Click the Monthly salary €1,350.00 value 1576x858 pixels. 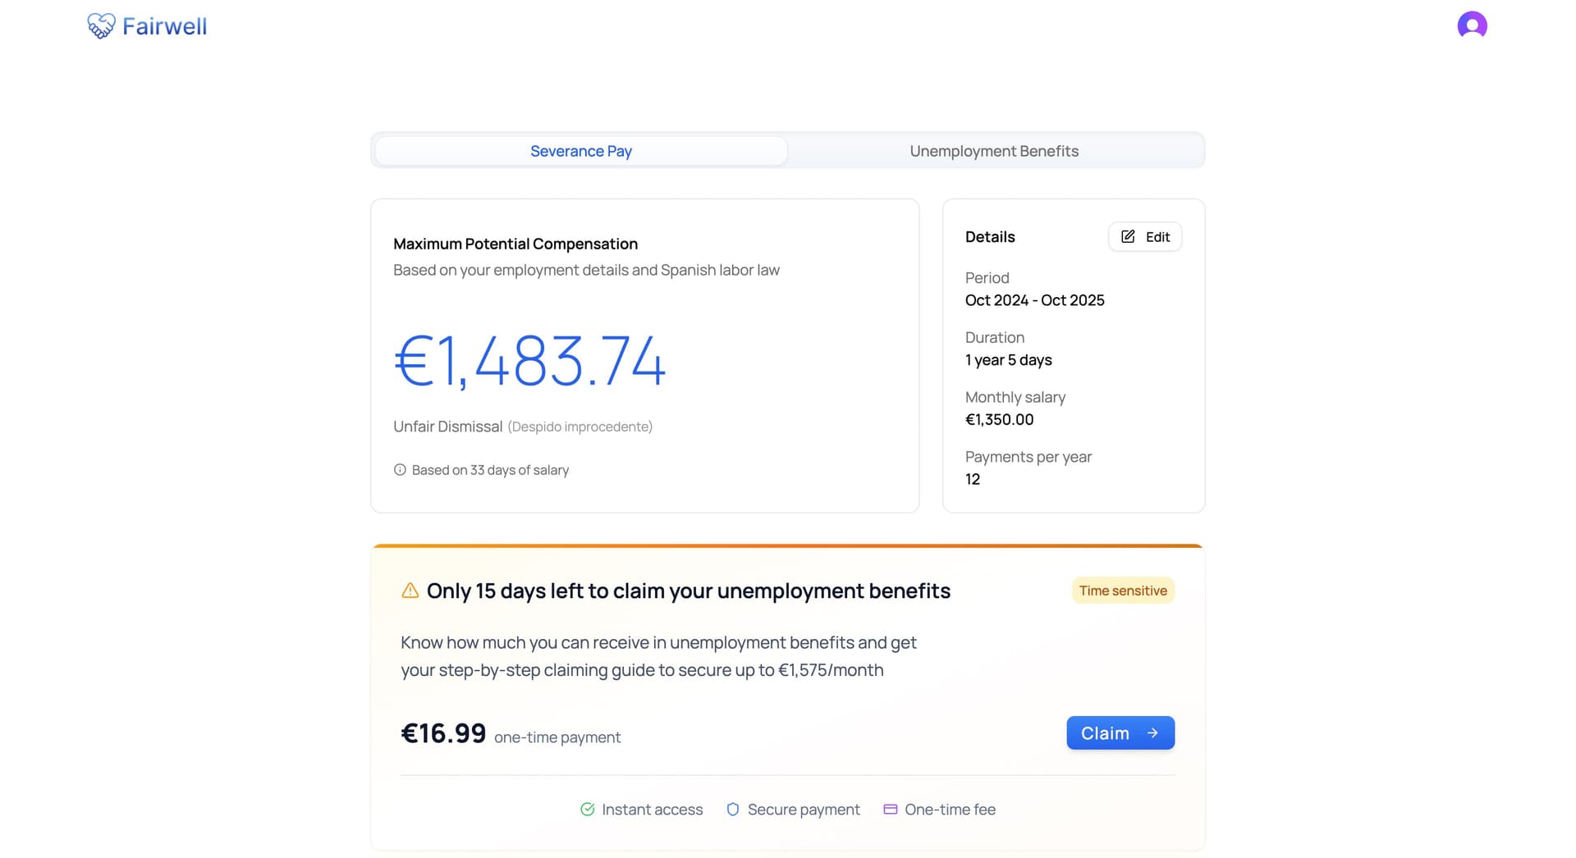(x=999, y=419)
